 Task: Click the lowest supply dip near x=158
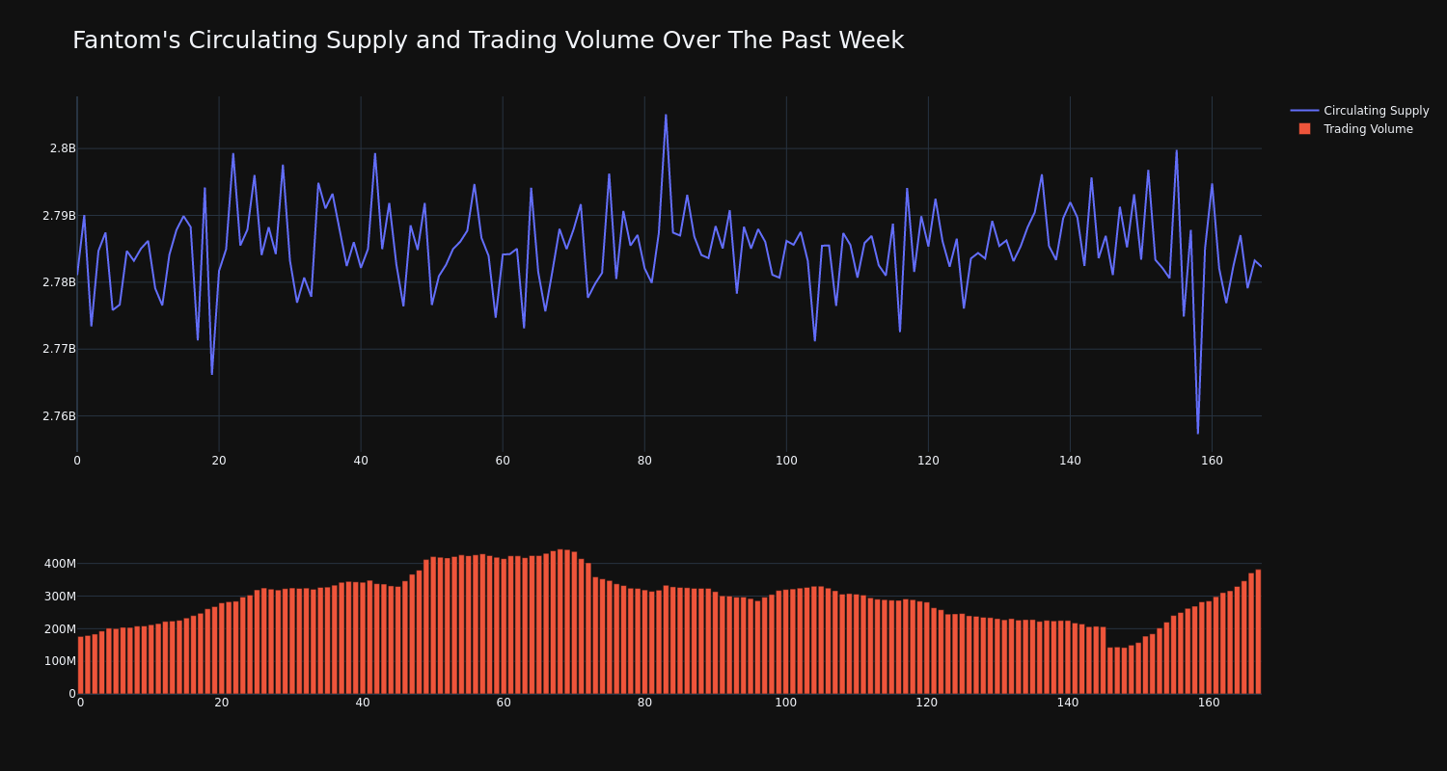pos(1198,433)
